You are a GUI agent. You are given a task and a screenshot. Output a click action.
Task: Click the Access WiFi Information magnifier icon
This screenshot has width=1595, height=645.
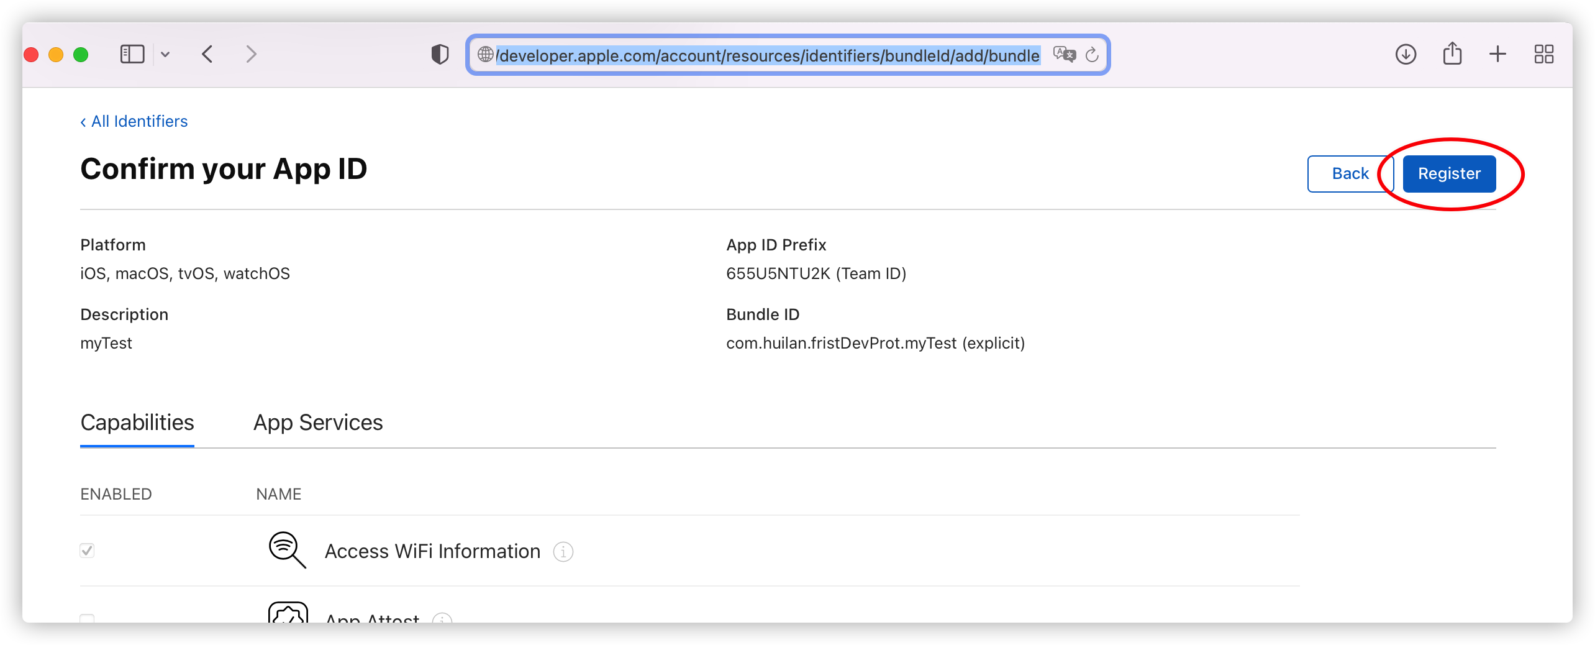(287, 550)
